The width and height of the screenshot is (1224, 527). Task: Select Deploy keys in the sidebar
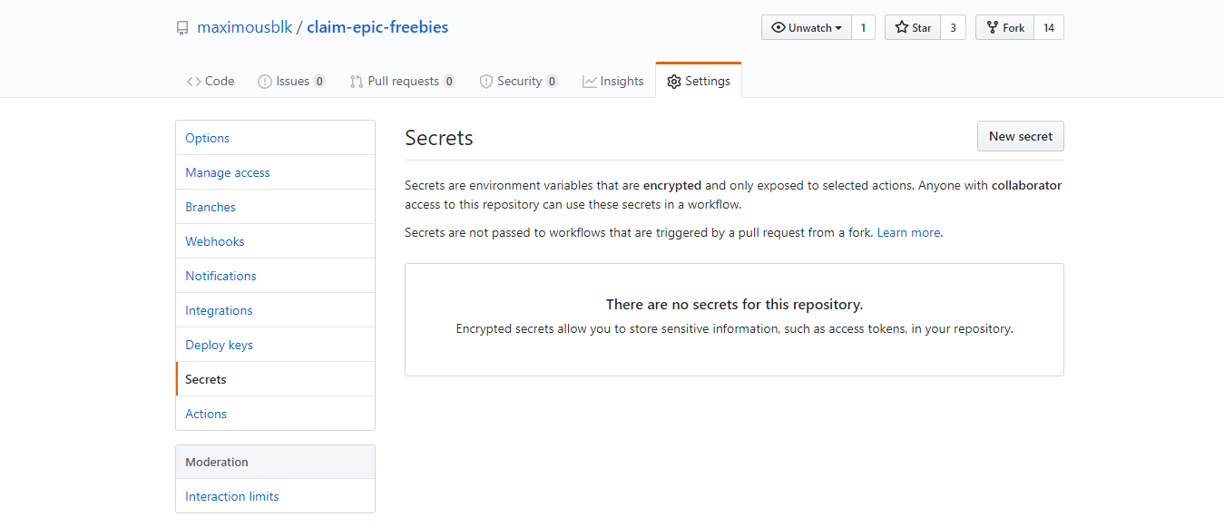click(x=275, y=345)
